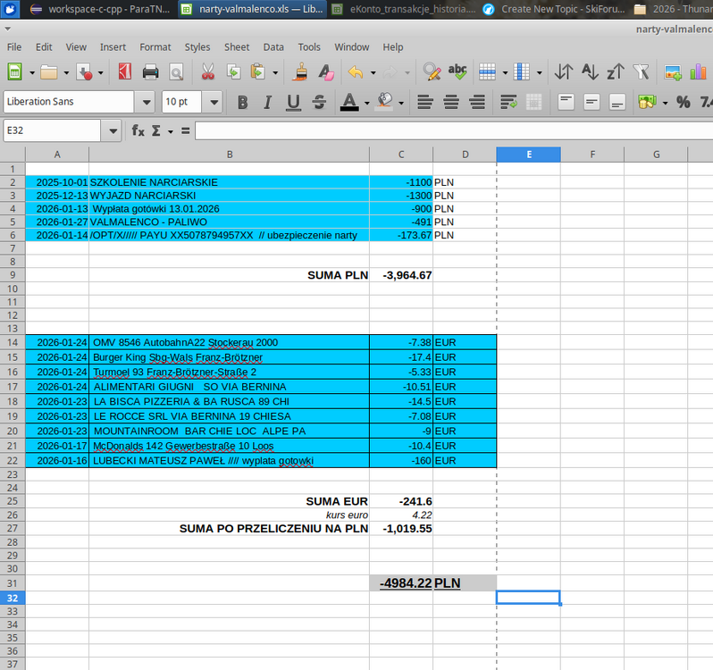This screenshot has width=713, height=670.
Task: Open Find and Replace tool
Action: click(x=432, y=72)
